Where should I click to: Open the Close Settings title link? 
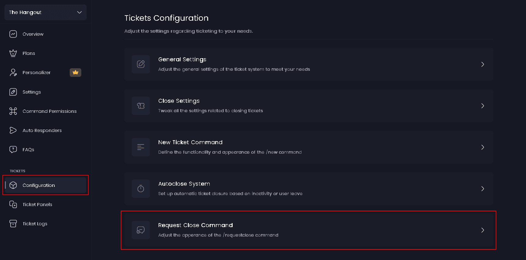[179, 101]
